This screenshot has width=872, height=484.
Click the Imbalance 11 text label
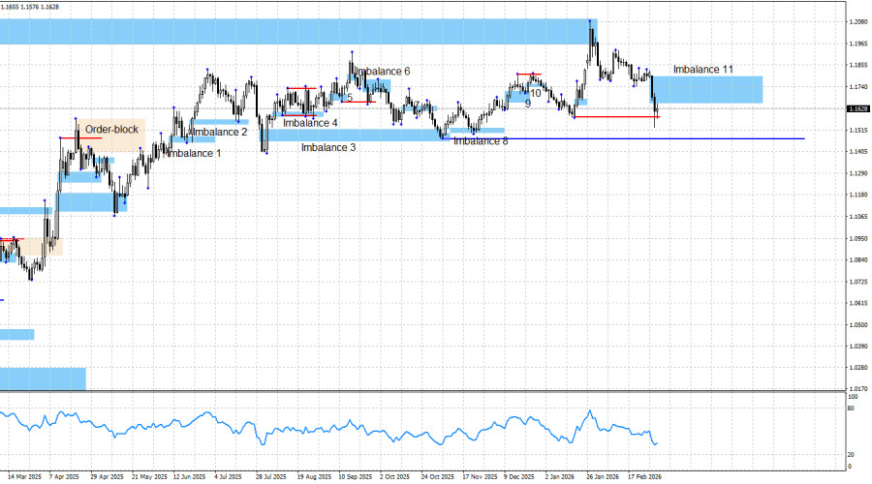(703, 70)
